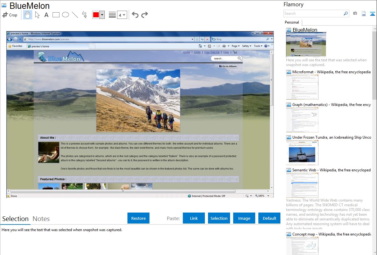Open the line width 4 dropdown
Screen dimensions: 377x255
tap(122, 15)
